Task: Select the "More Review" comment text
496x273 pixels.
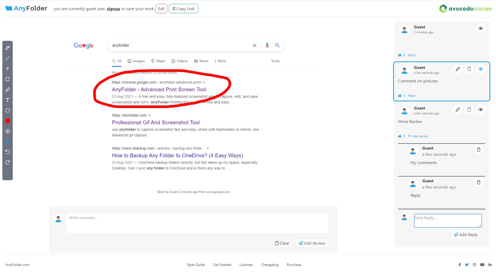Action: [x=410, y=122]
